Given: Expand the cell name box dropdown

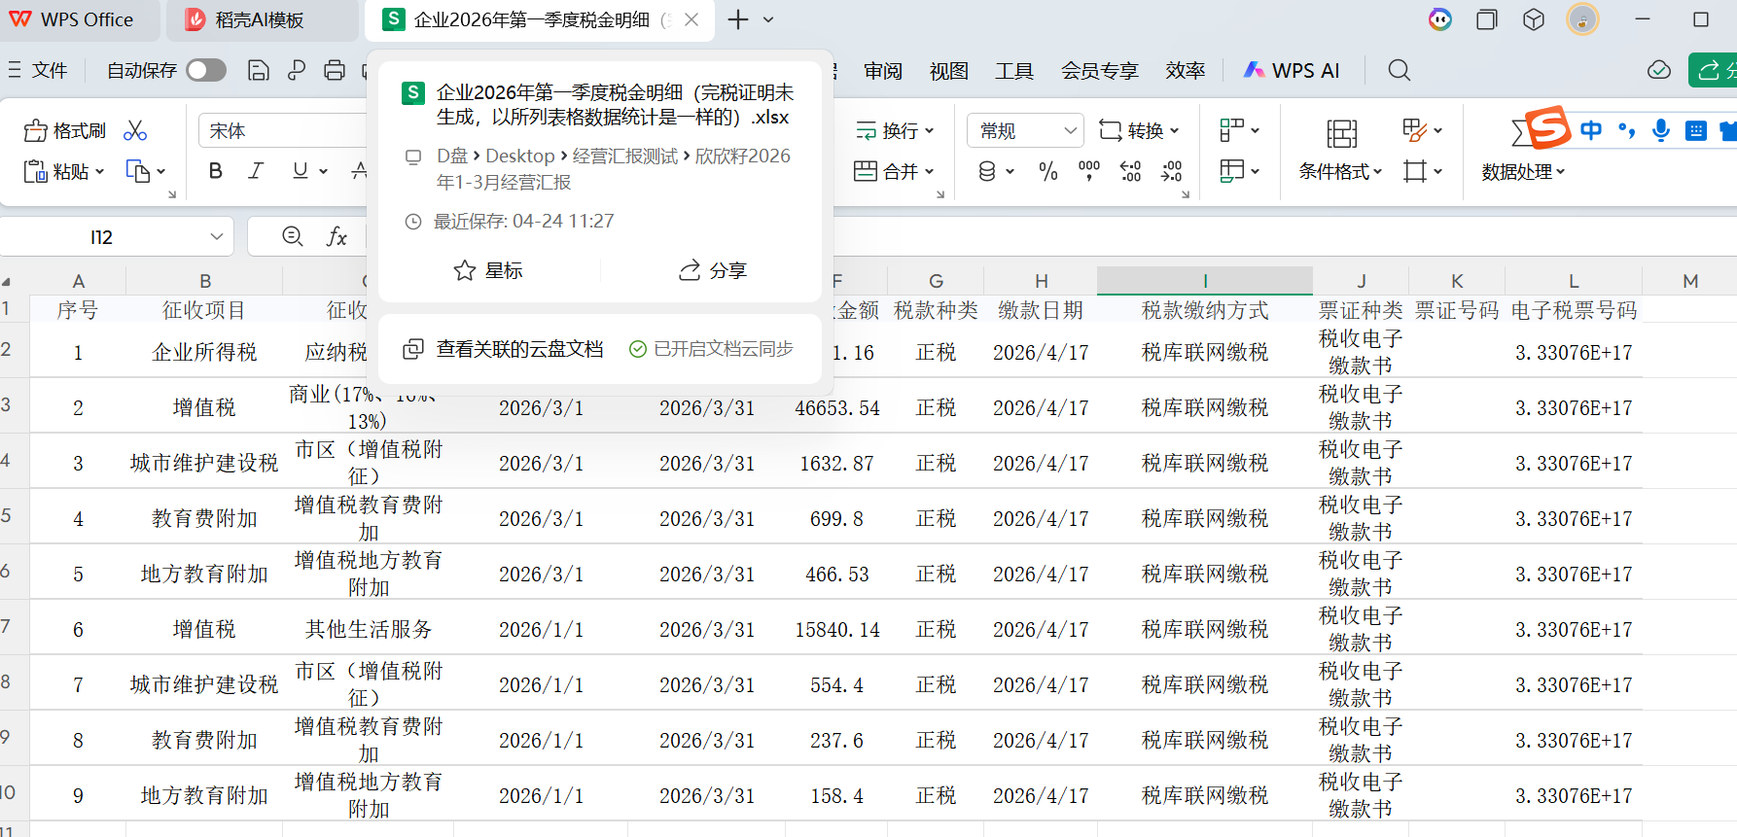Looking at the screenshot, I should tap(216, 236).
